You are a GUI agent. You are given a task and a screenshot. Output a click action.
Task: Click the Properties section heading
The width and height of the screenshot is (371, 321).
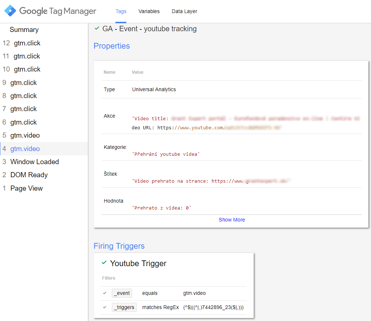point(112,46)
